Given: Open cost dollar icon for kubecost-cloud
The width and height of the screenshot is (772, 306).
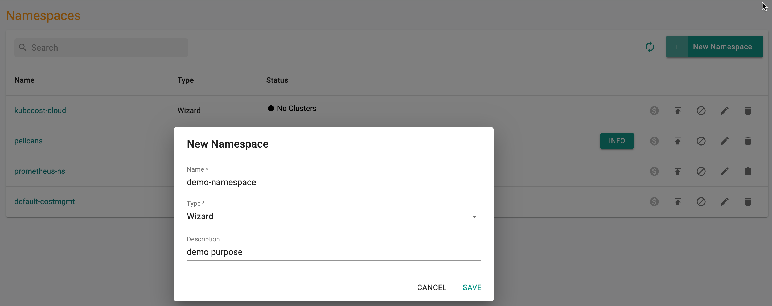Looking at the screenshot, I should [x=654, y=111].
